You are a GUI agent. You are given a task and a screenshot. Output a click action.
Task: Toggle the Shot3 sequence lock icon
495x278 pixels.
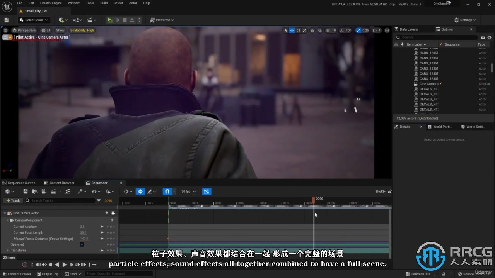pos(389,192)
